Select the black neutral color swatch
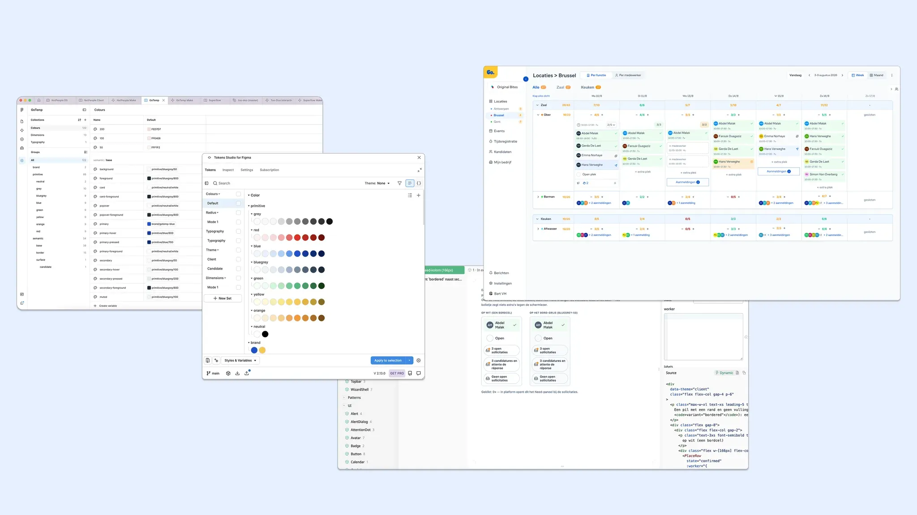 [x=265, y=334]
